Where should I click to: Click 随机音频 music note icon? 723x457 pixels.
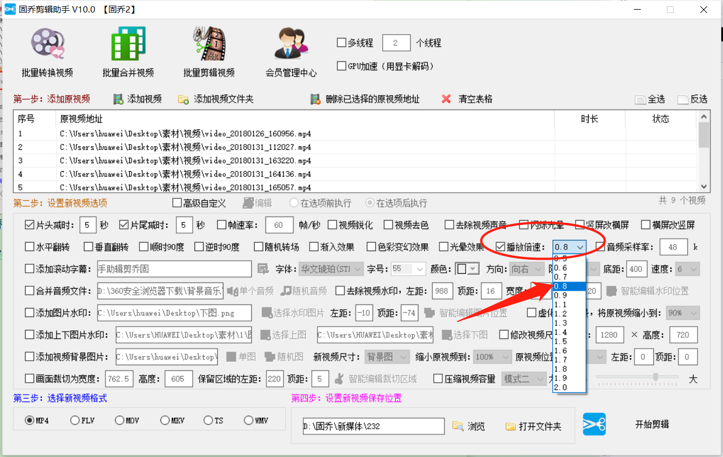[x=286, y=291]
